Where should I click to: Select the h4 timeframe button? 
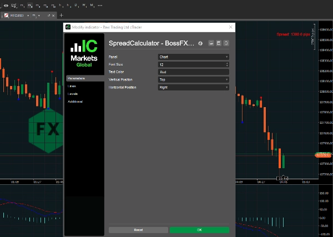69,6
